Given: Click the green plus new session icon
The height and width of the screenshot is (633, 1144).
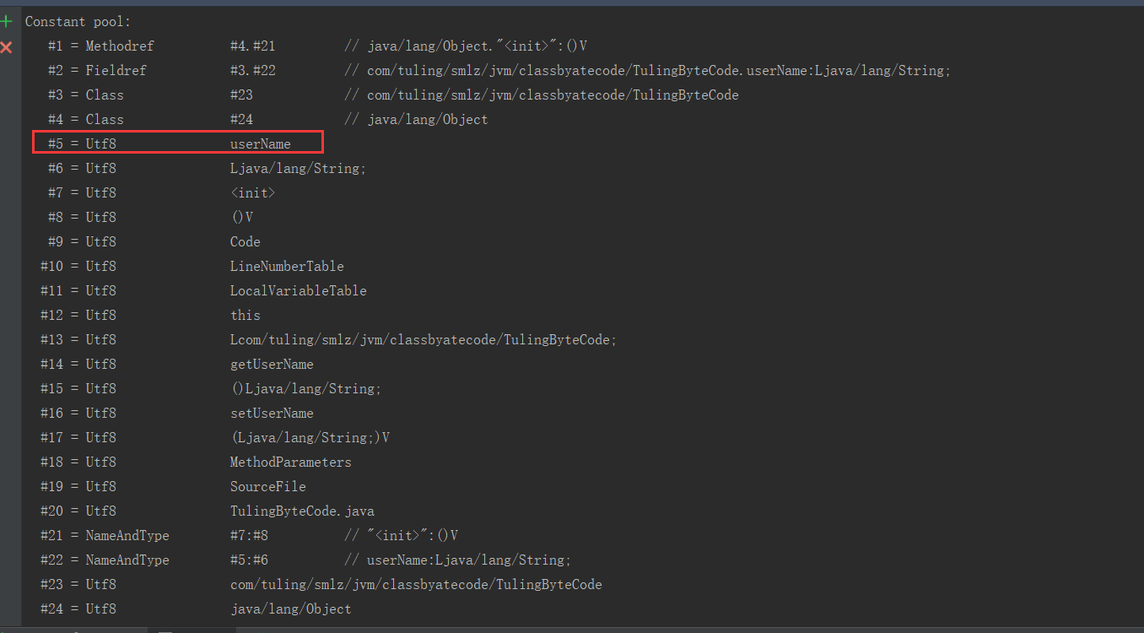Looking at the screenshot, I should 7,22.
